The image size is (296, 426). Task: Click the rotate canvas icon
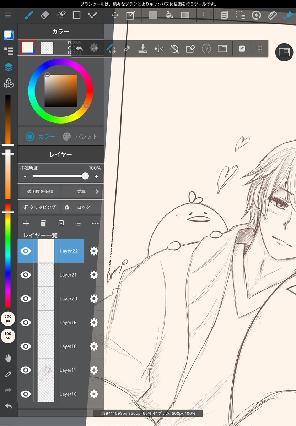(256, 15)
